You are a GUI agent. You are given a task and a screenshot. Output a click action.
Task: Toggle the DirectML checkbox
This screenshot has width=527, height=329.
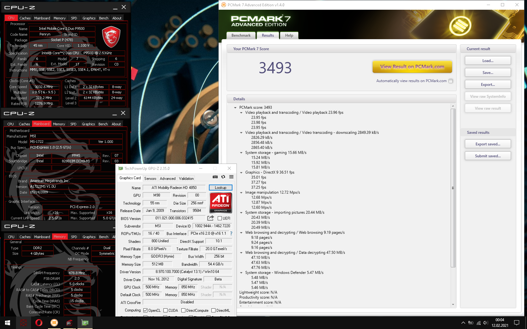coord(213,311)
